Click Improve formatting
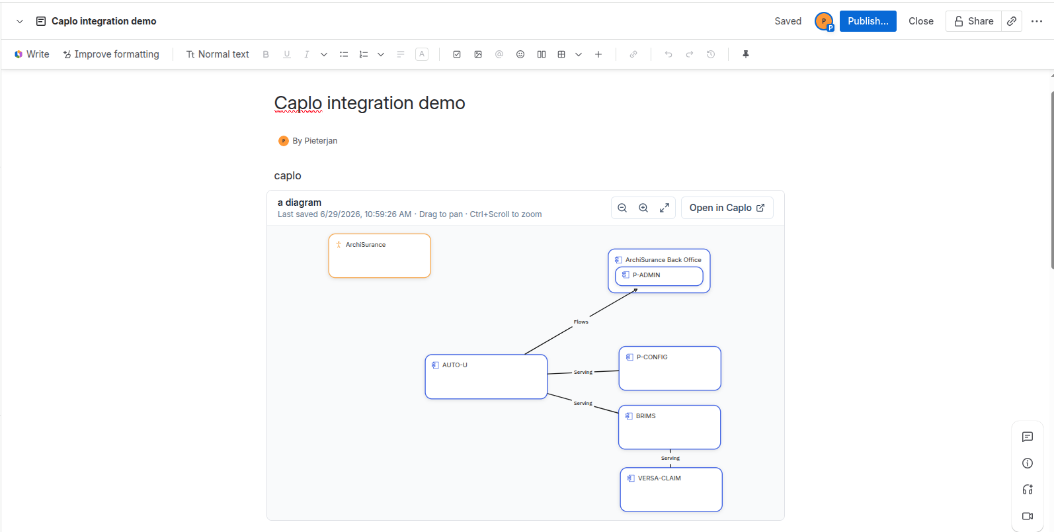The image size is (1054, 532). [x=111, y=54]
